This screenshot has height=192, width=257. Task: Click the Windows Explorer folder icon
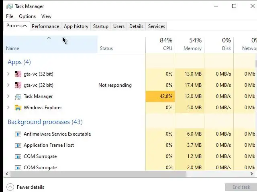pyautogui.click(x=18, y=108)
